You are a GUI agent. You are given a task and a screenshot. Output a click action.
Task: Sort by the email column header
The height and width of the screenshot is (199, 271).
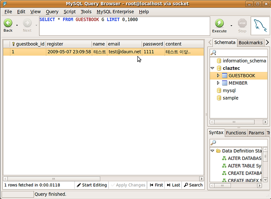click(x=124, y=44)
